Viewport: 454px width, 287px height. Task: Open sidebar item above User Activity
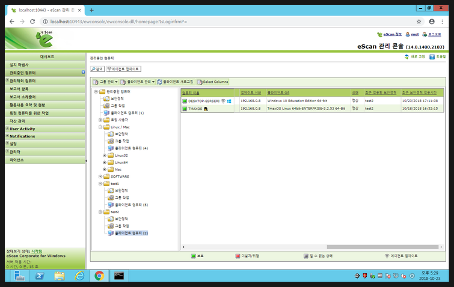click(45, 121)
